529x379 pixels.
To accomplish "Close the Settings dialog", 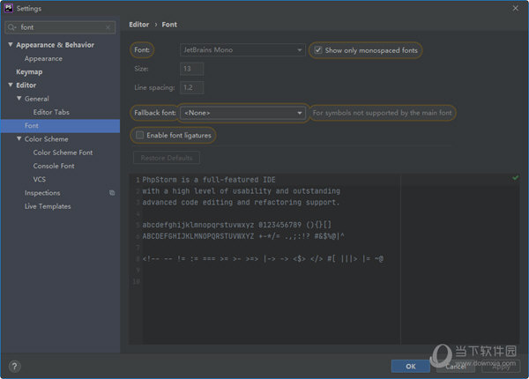I will pyautogui.click(x=515, y=9).
